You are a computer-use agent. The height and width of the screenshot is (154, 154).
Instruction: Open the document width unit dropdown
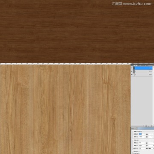(150, 143)
